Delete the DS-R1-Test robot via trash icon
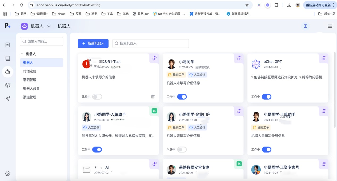The image size is (337, 181). click(x=153, y=97)
